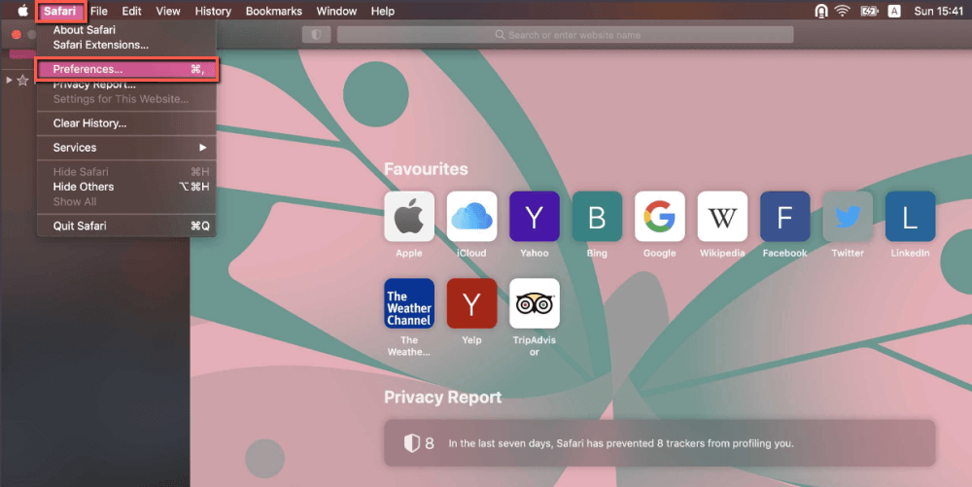
Task: Click the Wi-Fi status icon
Action: point(842,11)
